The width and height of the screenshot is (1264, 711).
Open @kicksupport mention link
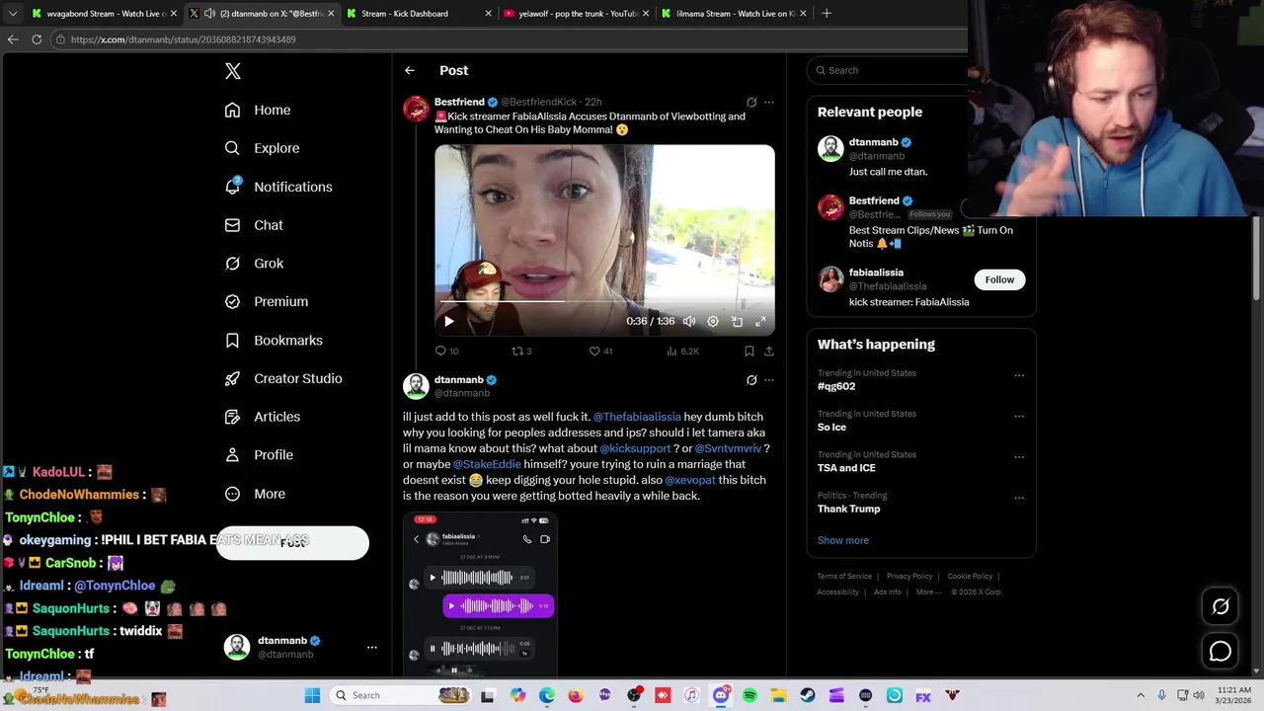tap(635, 448)
